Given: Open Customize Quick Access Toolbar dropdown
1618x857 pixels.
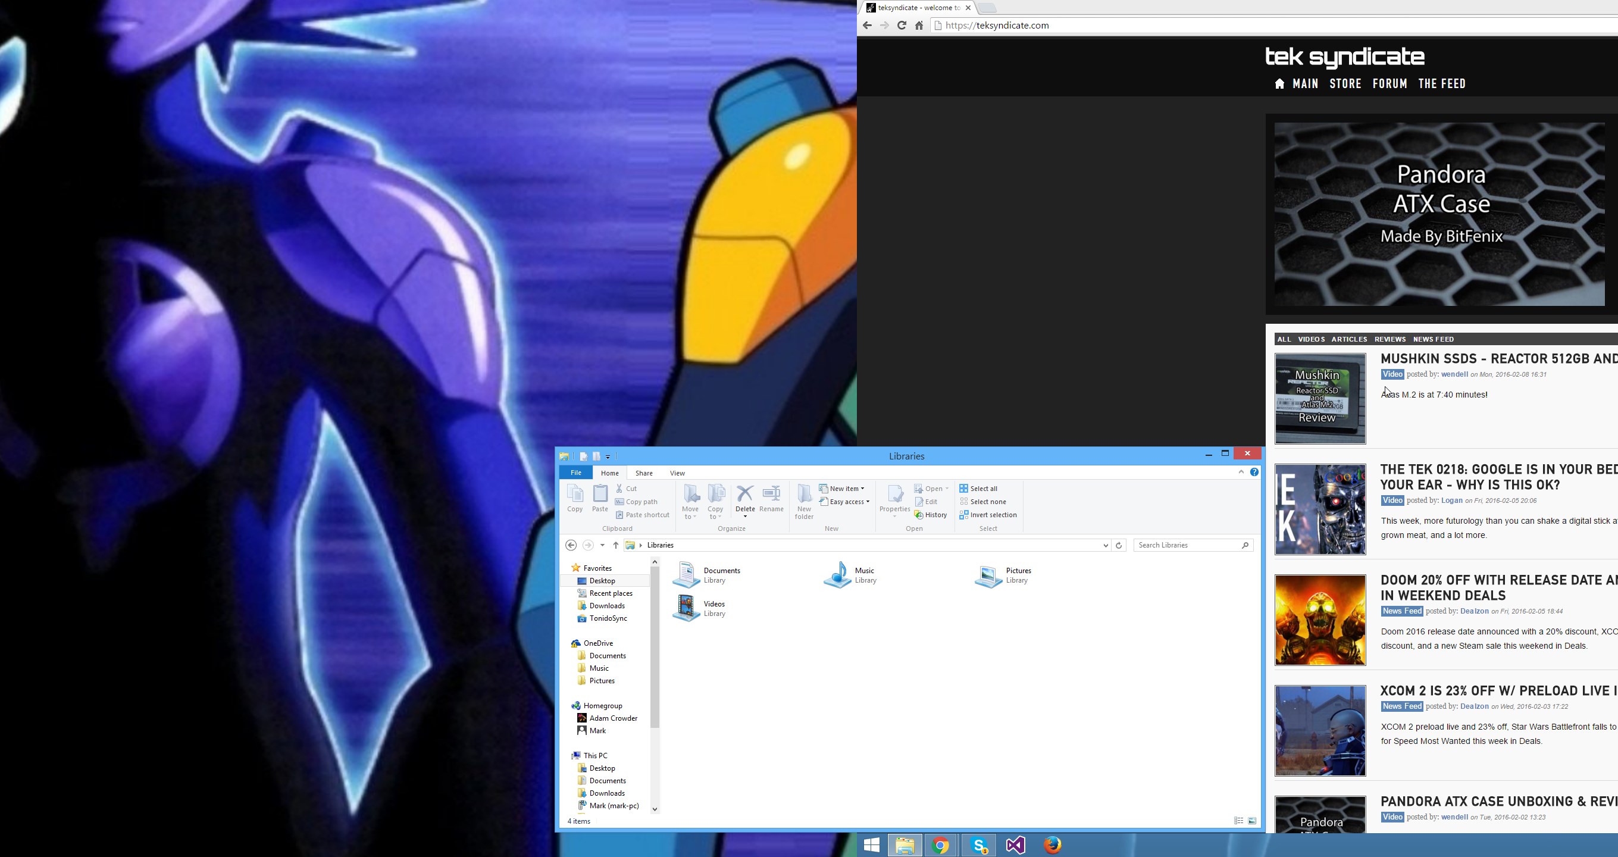Looking at the screenshot, I should [x=608, y=457].
